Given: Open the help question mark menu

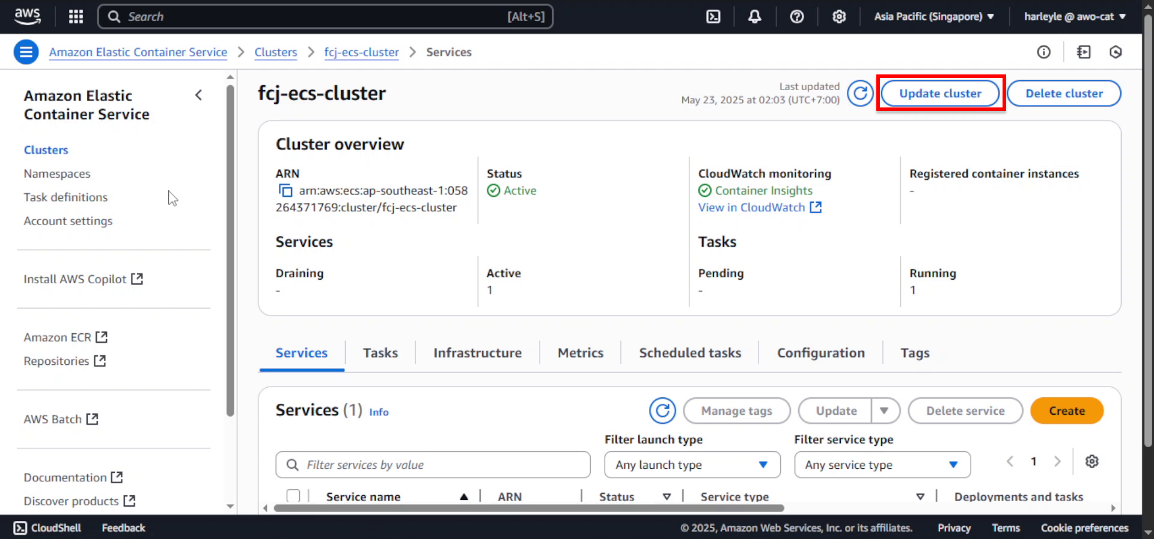Looking at the screenshot, I should 796,16.
